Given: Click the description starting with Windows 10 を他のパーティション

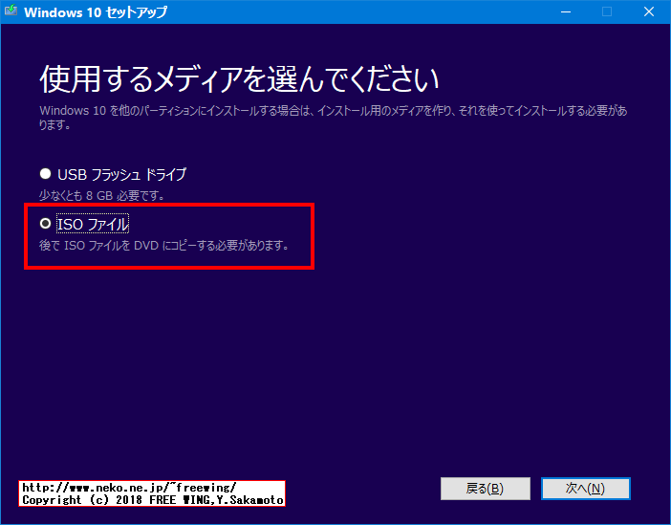Looking at the screenshot, I should click(x=334, y=118).
